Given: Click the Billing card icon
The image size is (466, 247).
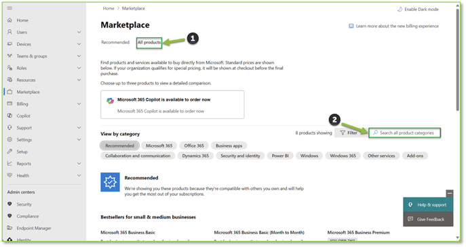Looking at the screenshot, I should point(9,104).
